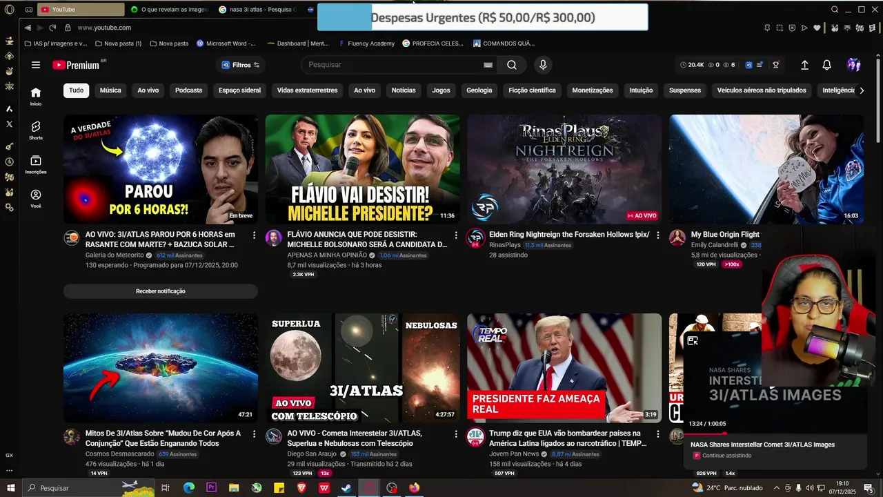Click the magnifier search button

[511, 65]
